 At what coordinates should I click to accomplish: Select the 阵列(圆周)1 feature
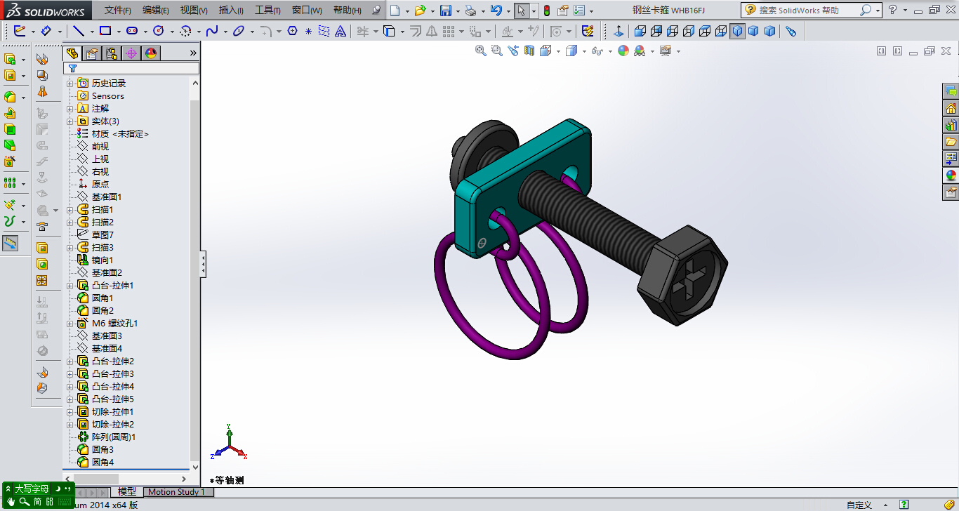(106, 437)
